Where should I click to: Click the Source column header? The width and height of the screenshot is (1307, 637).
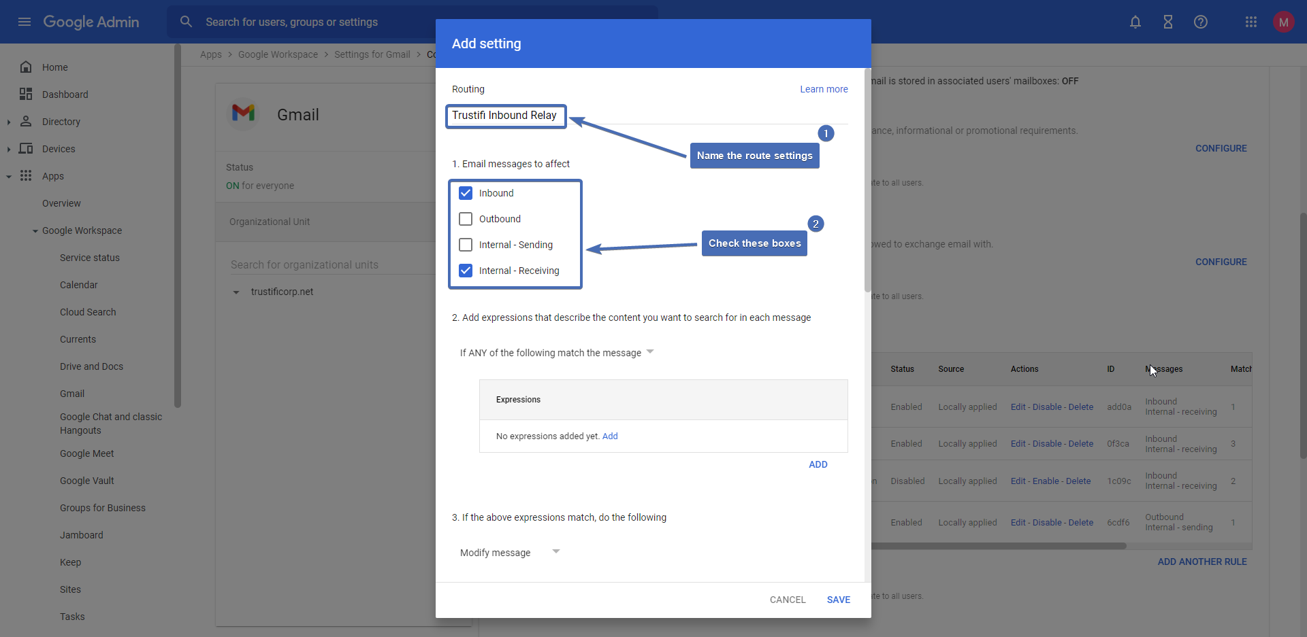click(x=951, y=369)
